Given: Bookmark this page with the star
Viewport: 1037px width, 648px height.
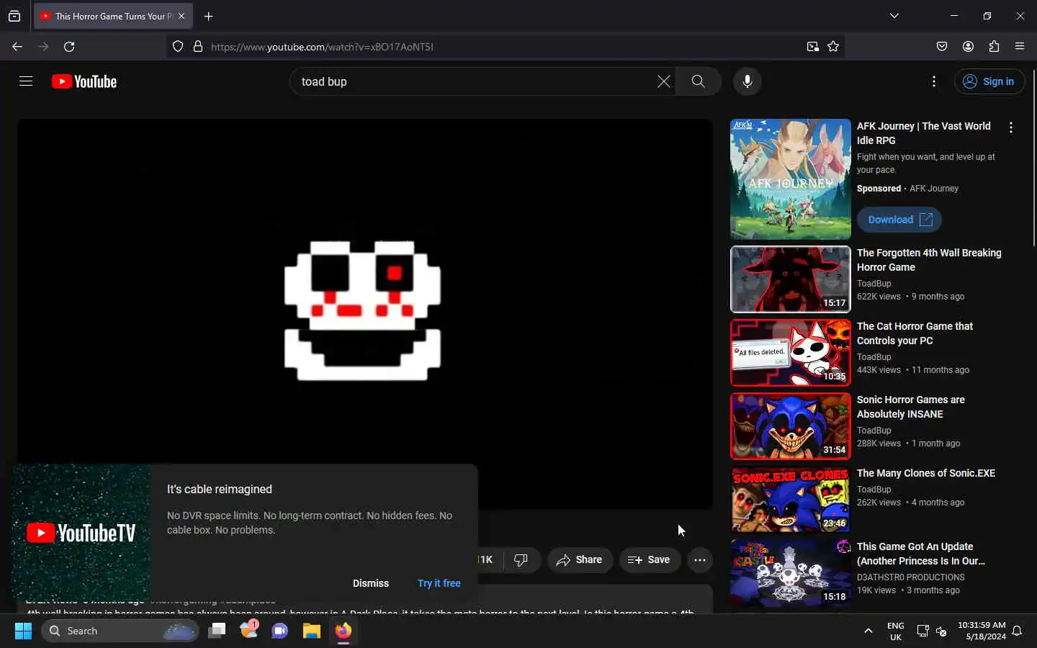Looking at the screenshot, I should click(x=833, y=47).
